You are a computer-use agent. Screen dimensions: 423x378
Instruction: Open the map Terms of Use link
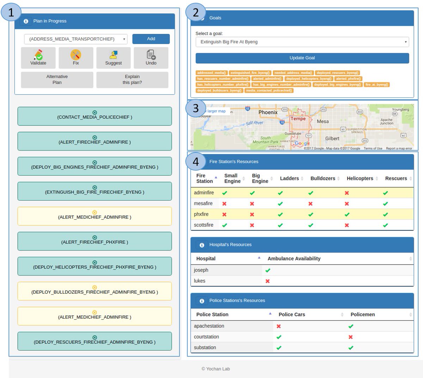coord(373,148)
